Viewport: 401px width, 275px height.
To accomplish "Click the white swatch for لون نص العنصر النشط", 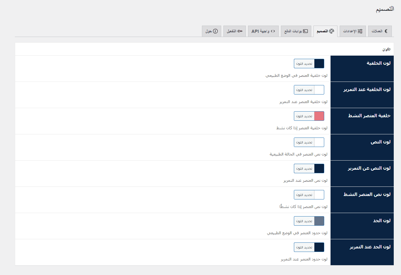I will (319, 195).
